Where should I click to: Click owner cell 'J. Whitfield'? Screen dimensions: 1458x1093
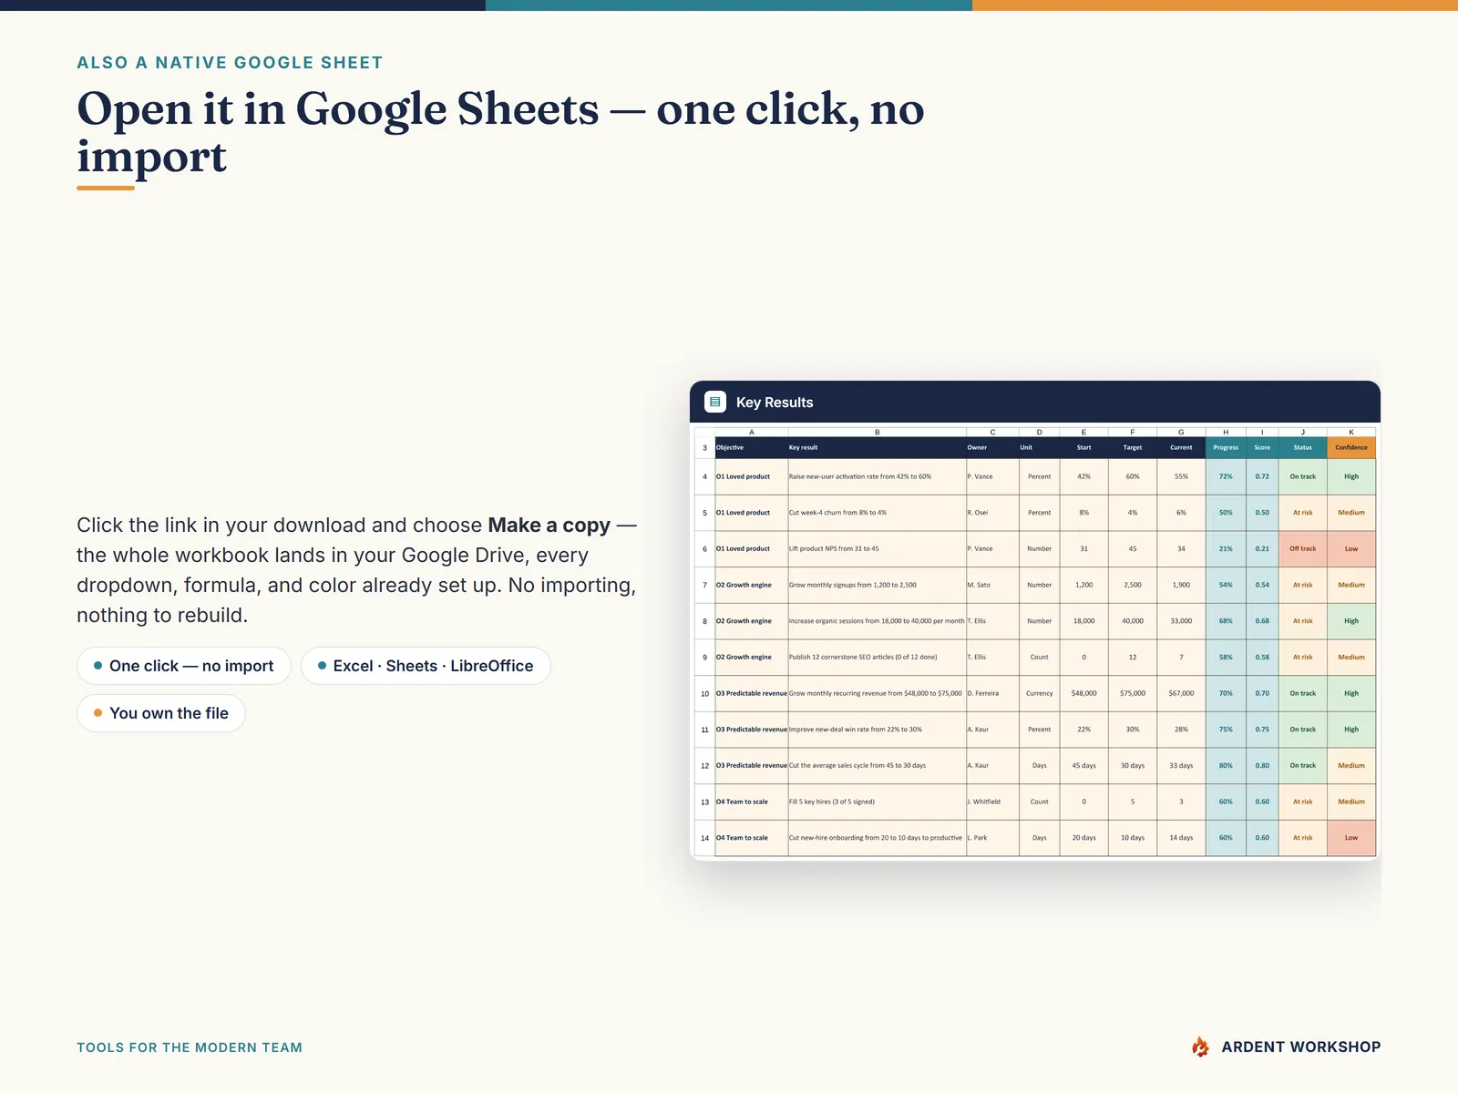[992, 802]
